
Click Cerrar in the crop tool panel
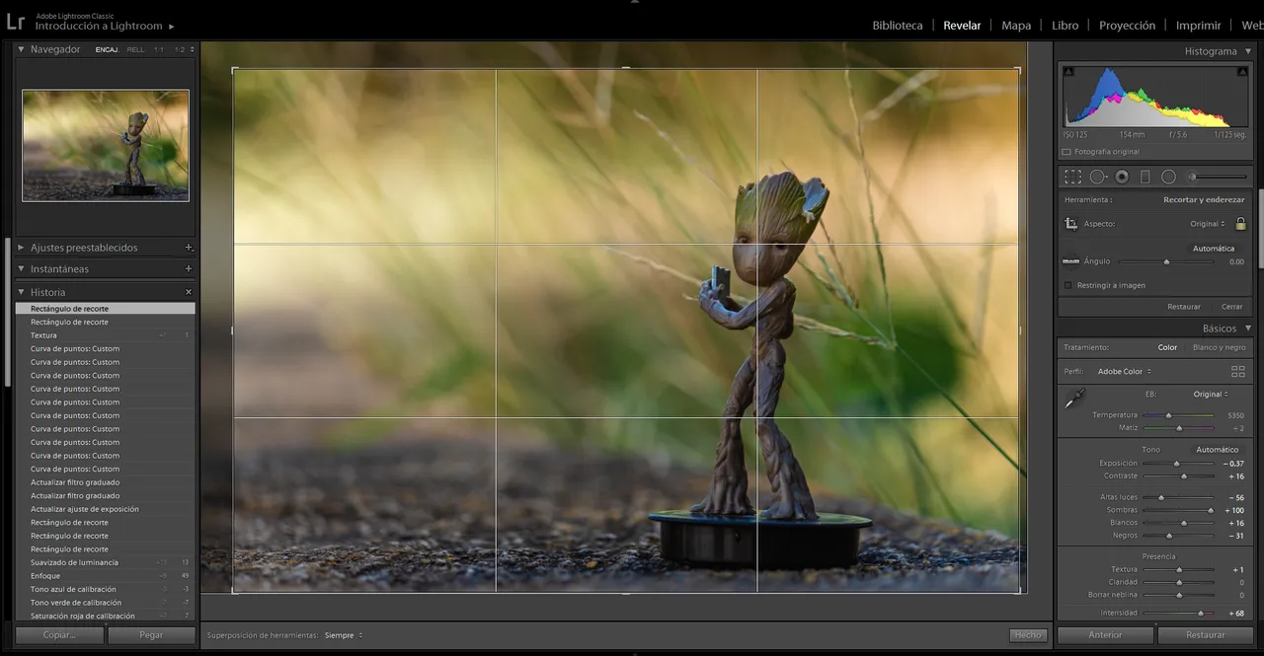tap(1231, 307)
